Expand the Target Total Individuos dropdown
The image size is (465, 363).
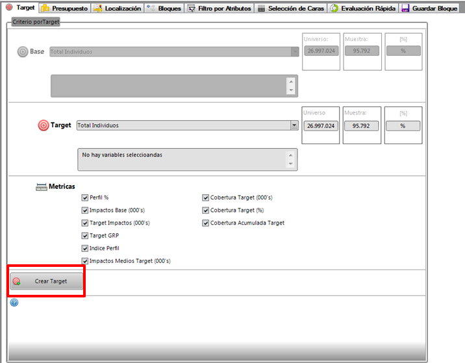pyautogui.click(x=294, y=125)
